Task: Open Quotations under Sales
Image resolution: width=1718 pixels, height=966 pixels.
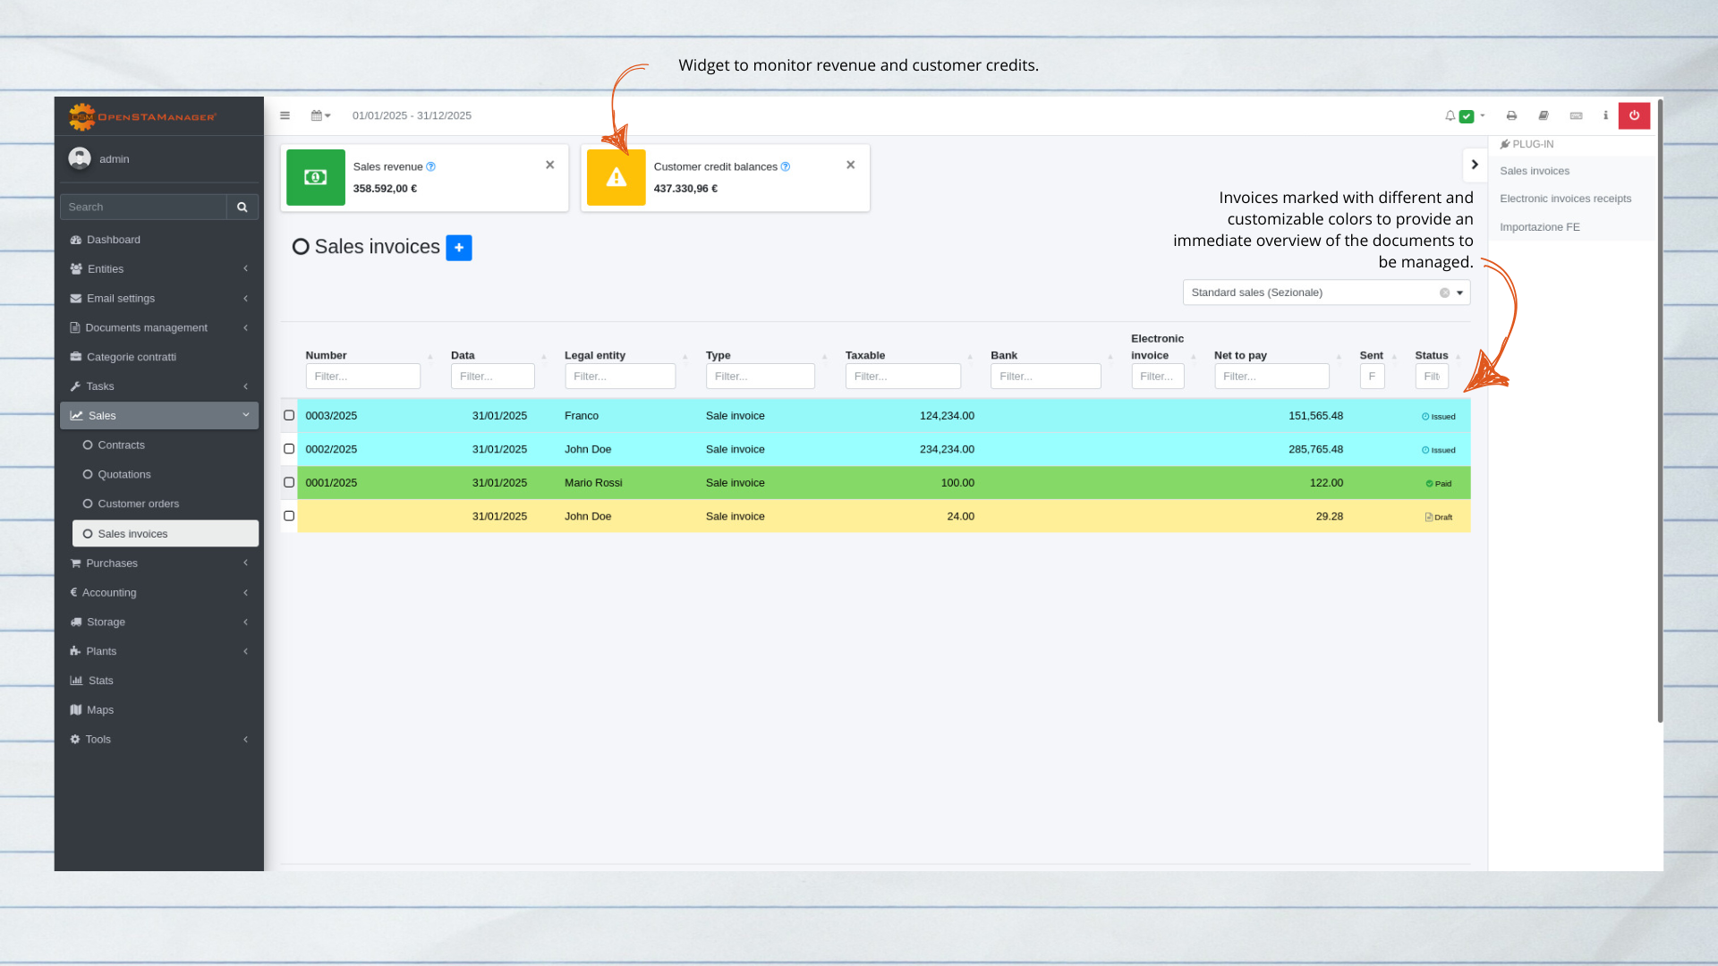Action: coord(166,475)
